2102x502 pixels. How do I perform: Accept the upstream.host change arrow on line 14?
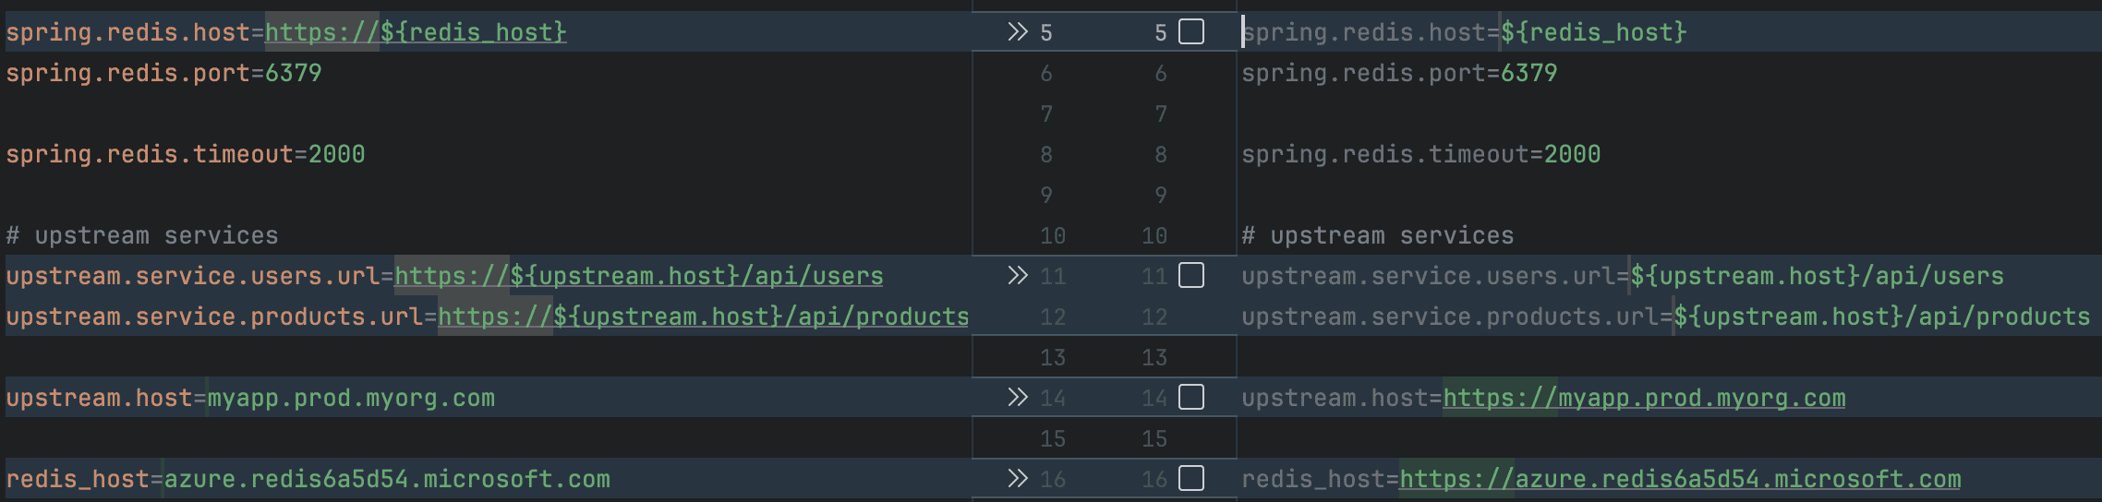(1017, 398)
